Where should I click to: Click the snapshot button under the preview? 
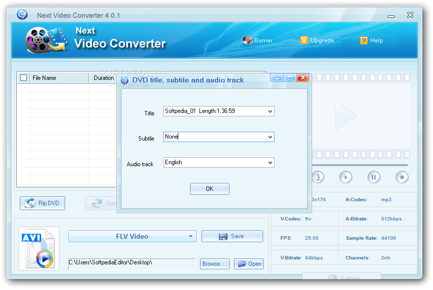coord(318,177)
